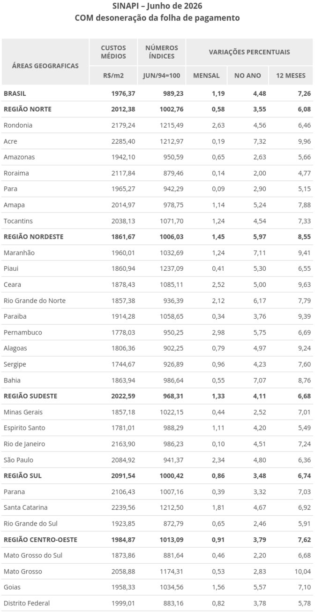Click the REGIÃO SUL row label
This screenshot has height=612, width=315.
(x=22, y=475)
